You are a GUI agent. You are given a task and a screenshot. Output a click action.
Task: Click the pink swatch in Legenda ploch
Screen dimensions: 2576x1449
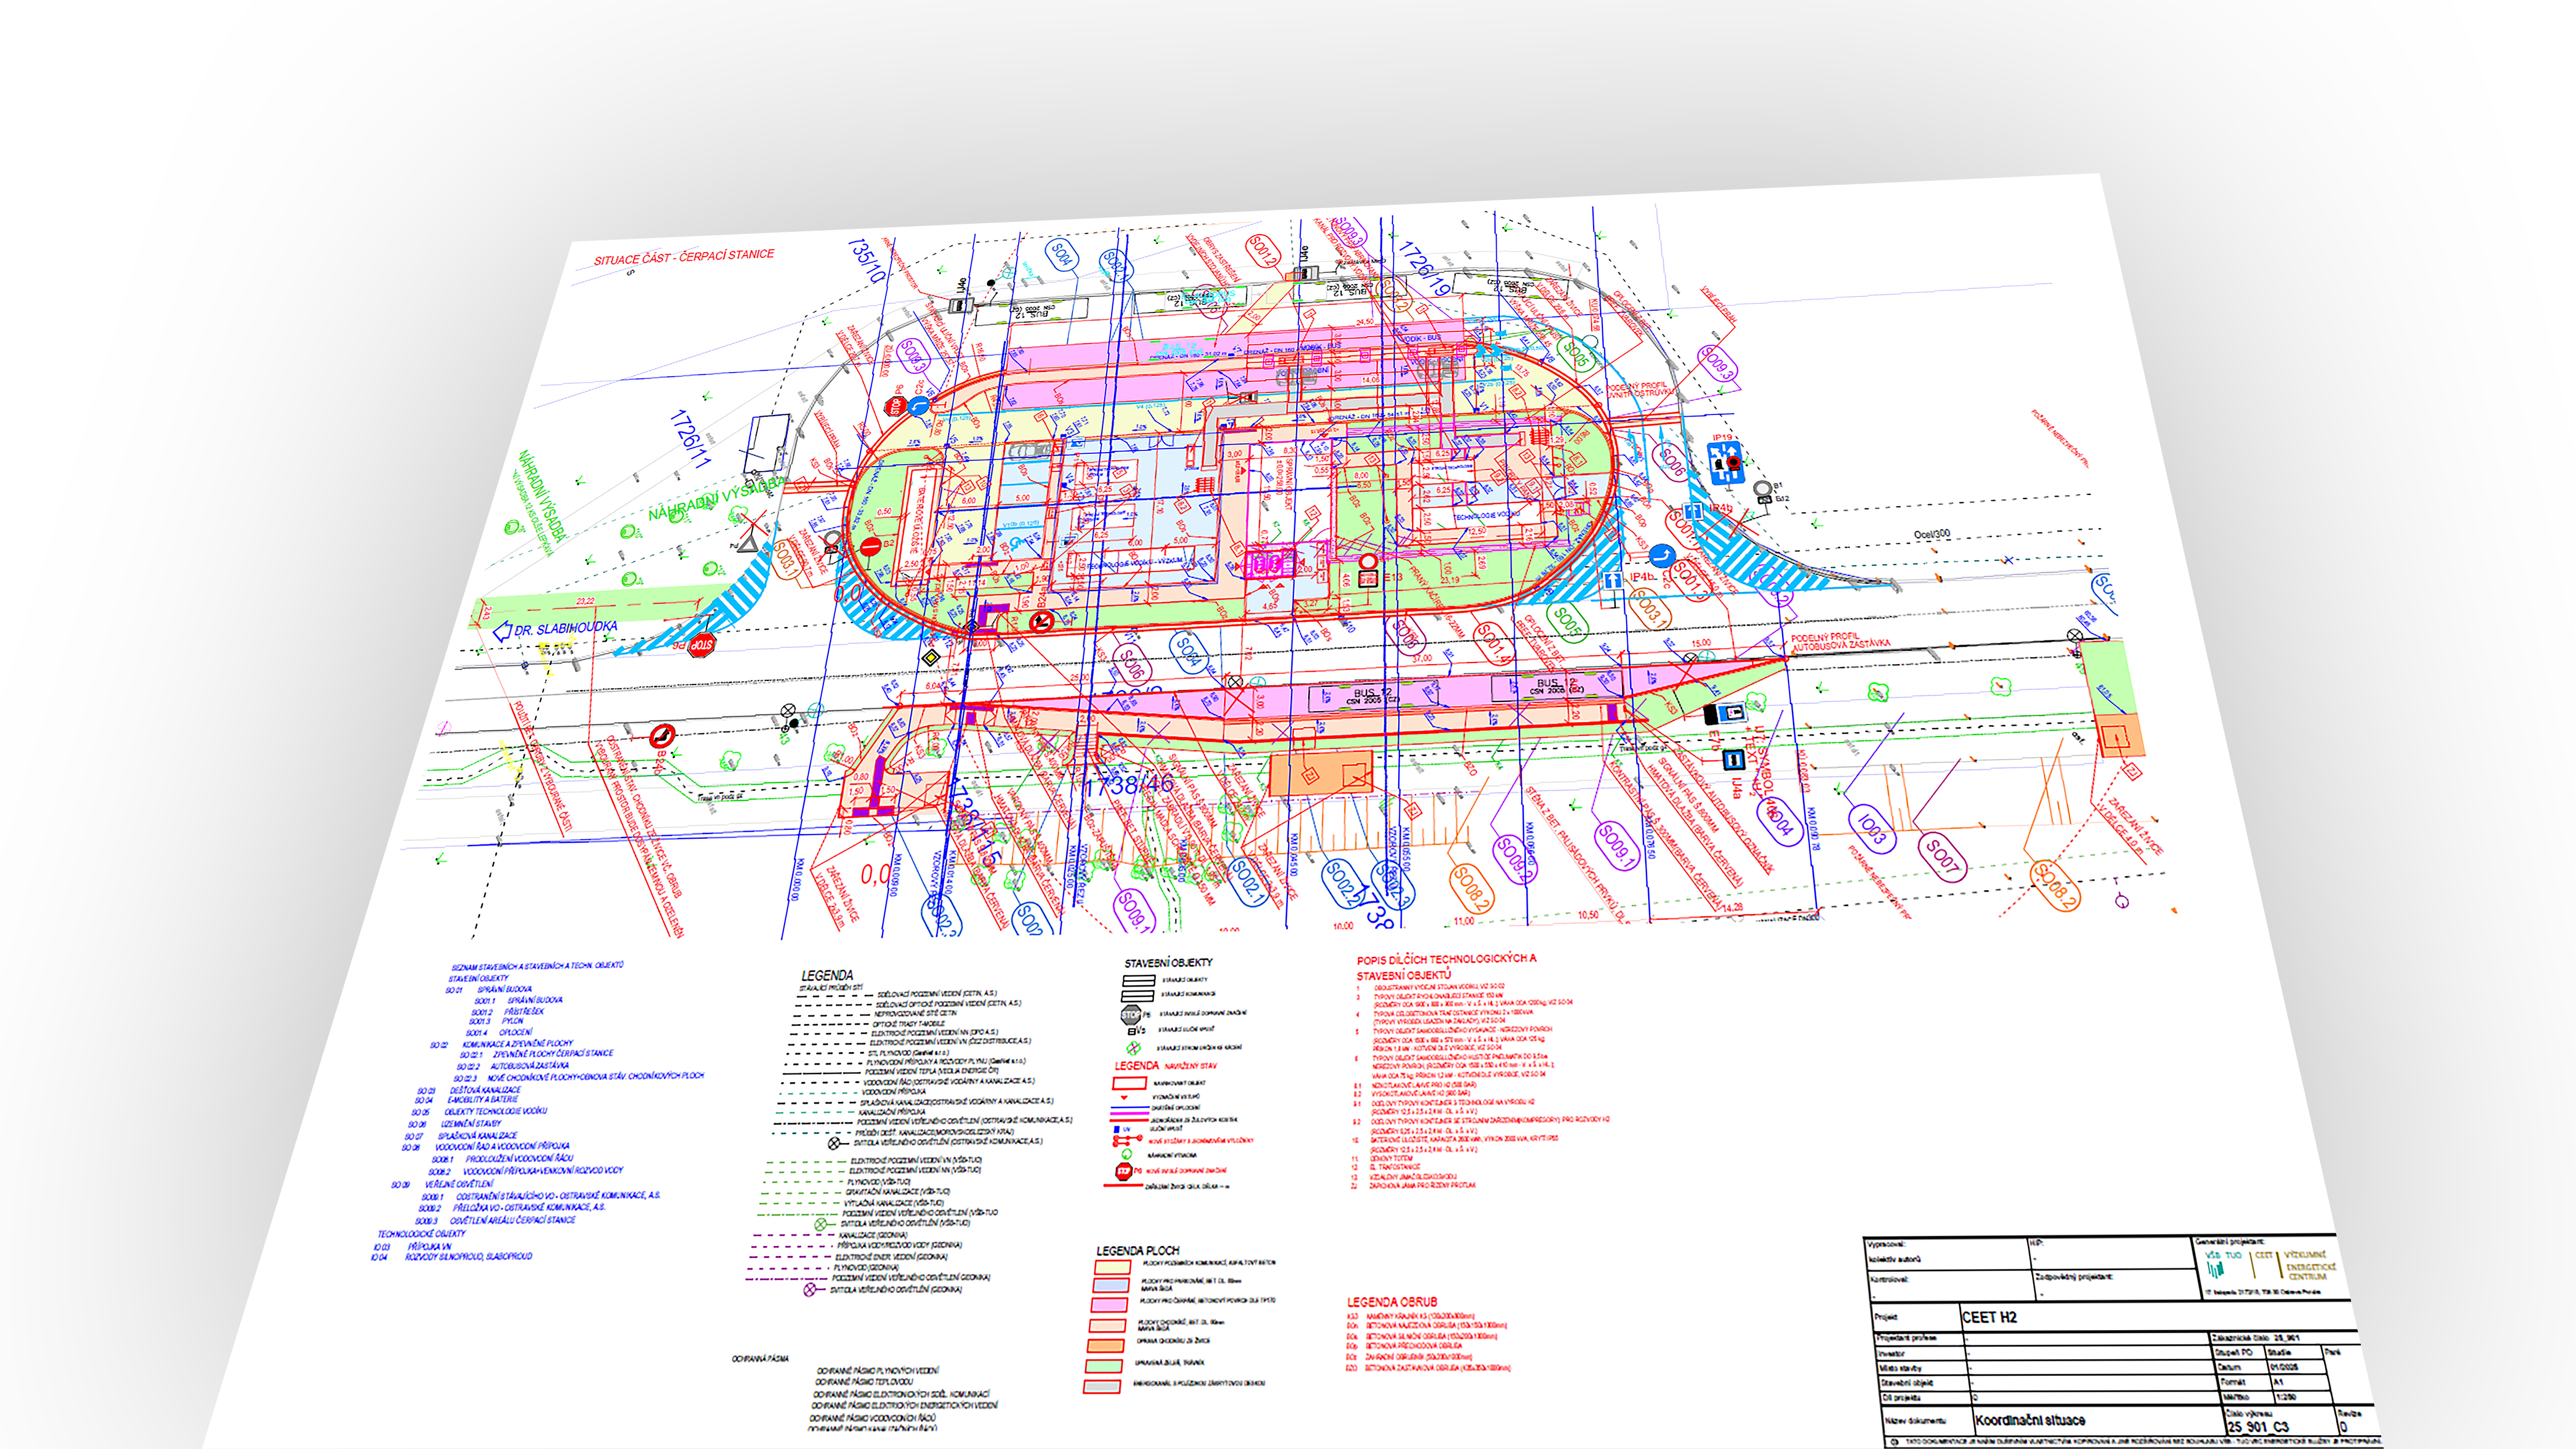1109,1304
